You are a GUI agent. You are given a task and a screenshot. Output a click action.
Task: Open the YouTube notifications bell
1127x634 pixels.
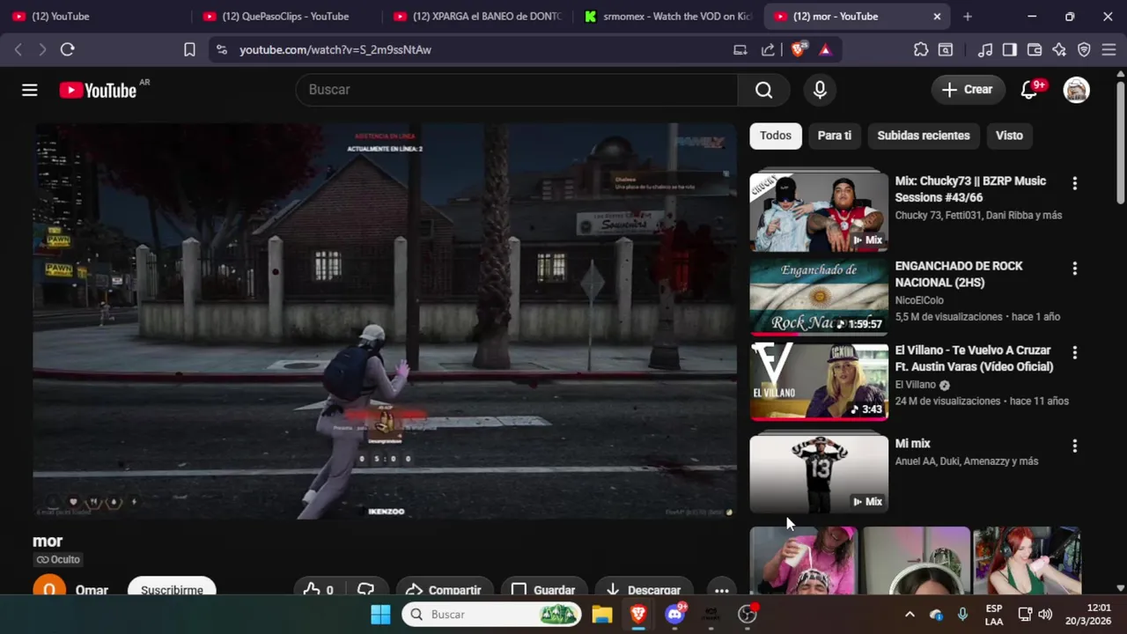[x=1029, y=90]
